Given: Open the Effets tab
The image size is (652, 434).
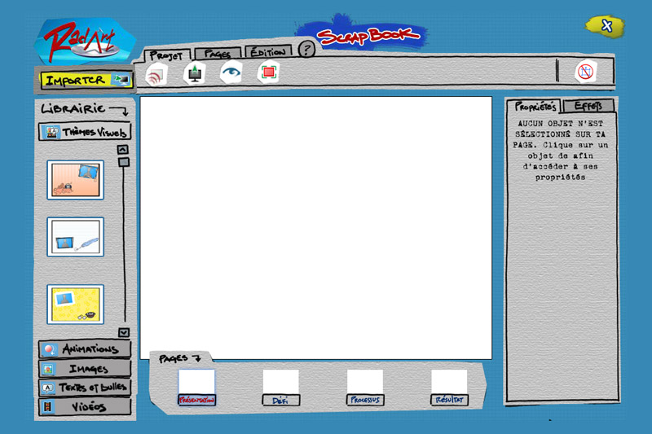Looking at the screenshot, I should [x=588, y=106].
